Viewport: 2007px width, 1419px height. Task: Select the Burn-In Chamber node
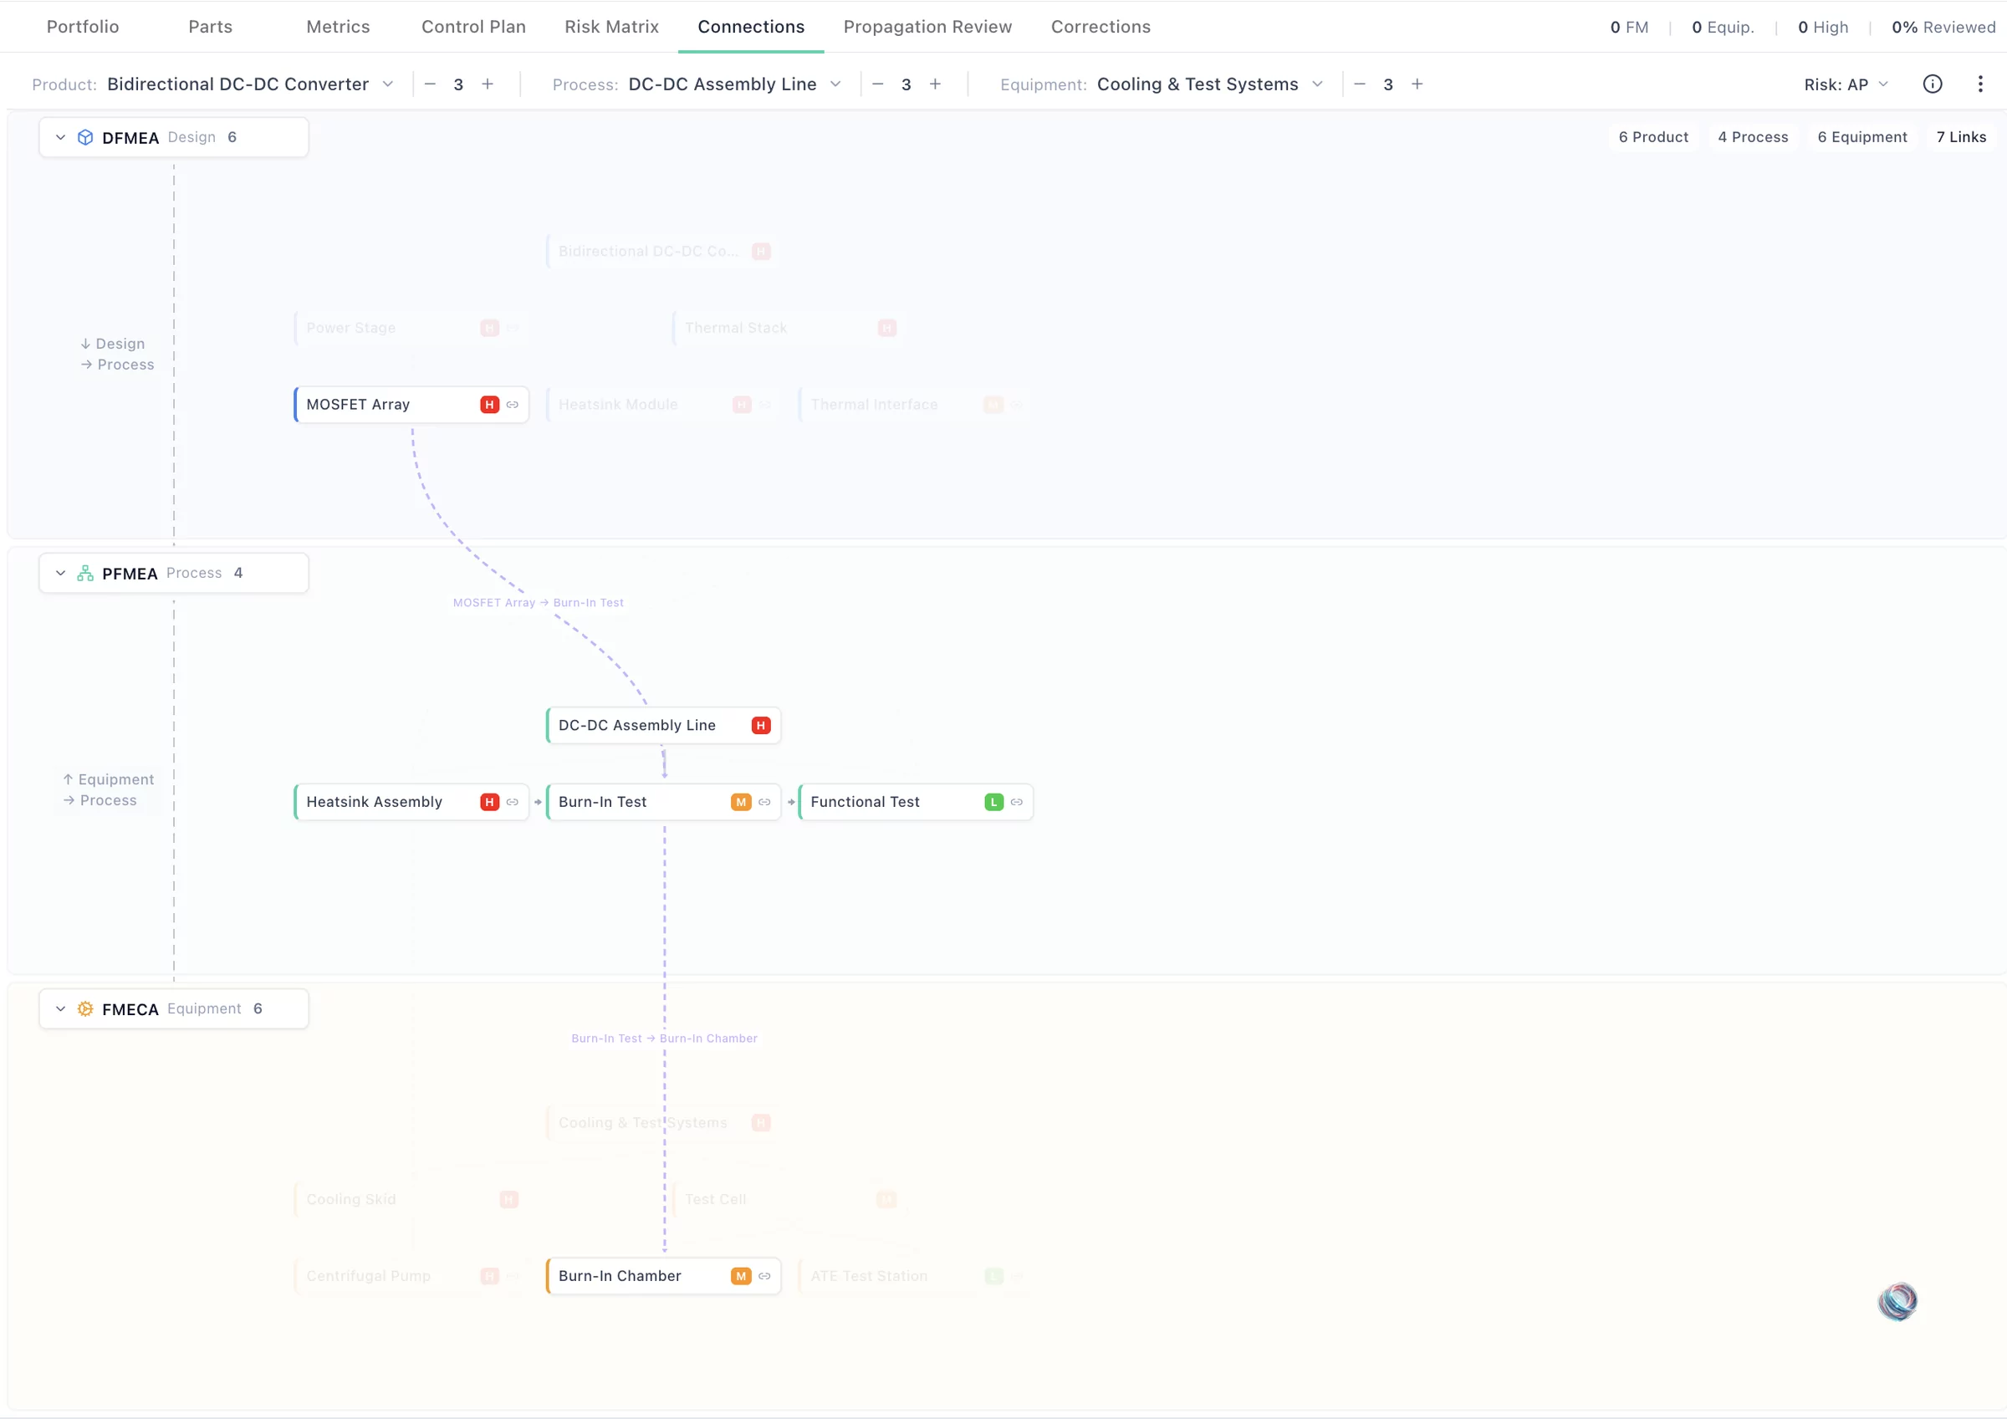click(x=663, y=1276)
